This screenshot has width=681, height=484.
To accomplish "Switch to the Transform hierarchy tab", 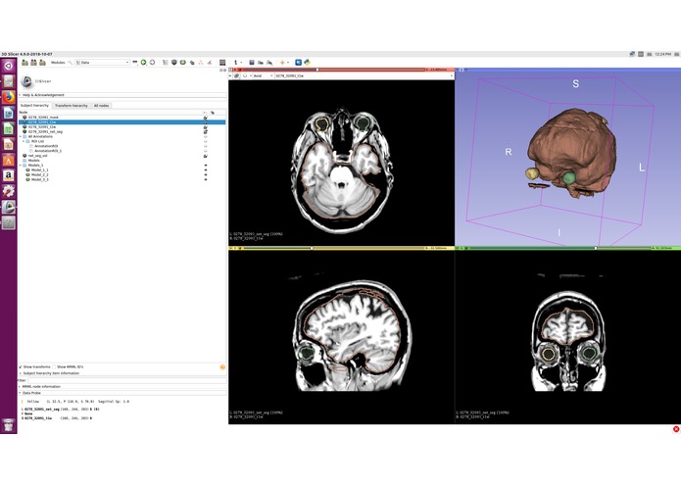I will [72, 106].
